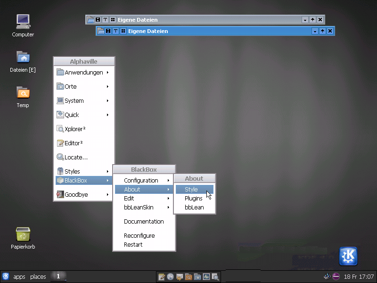Expand the Quick submenu

pyautogui.click(x=83, y=115)
